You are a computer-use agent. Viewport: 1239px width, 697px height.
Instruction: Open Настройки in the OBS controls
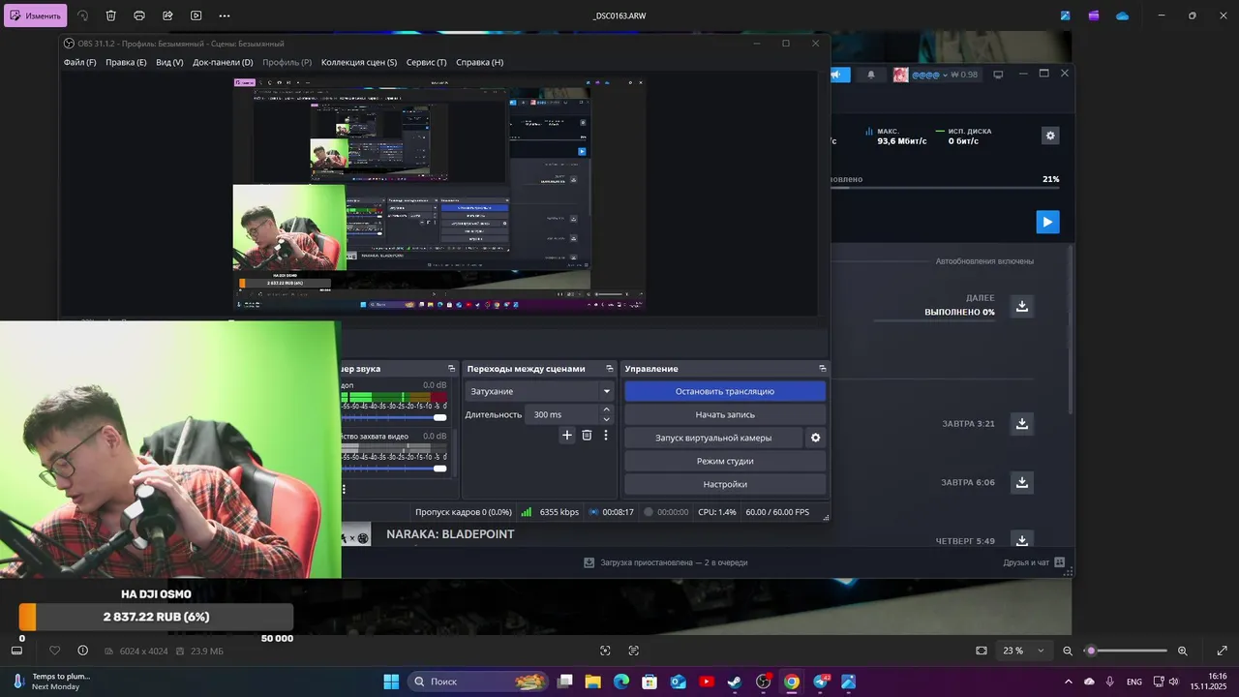pos(725,484)
